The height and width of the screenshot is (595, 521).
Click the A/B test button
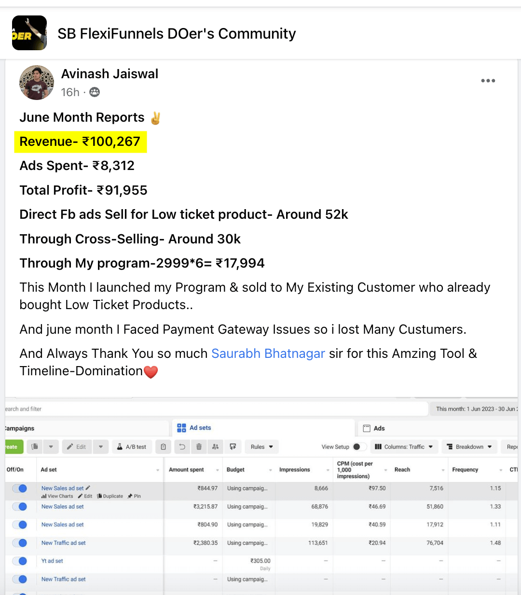pos(132,447)
